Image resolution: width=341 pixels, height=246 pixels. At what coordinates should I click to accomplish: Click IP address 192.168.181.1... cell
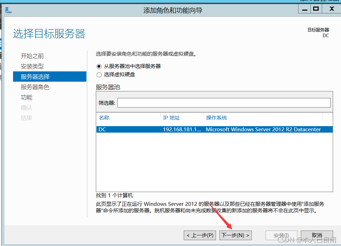182,130
